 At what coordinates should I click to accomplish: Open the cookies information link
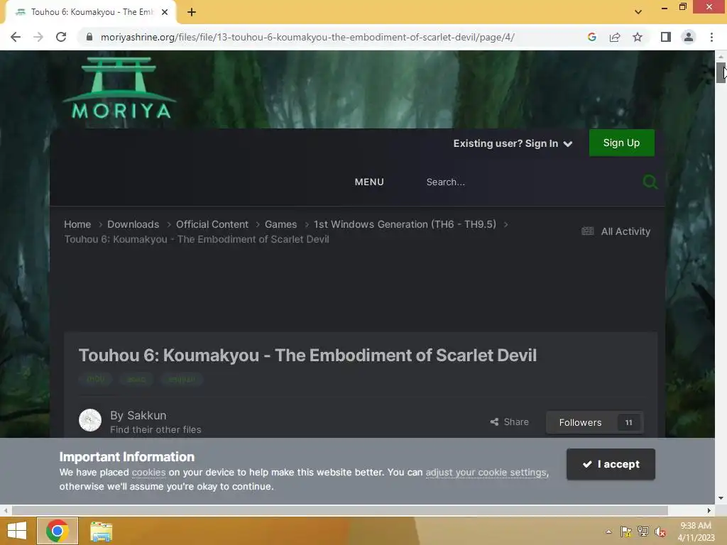[148, 472]
